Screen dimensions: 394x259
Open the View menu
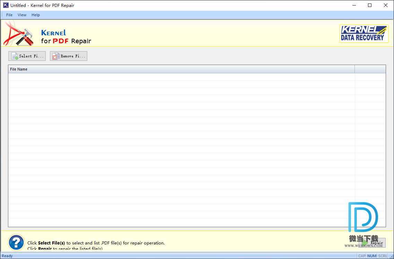(x=22, y=15)
